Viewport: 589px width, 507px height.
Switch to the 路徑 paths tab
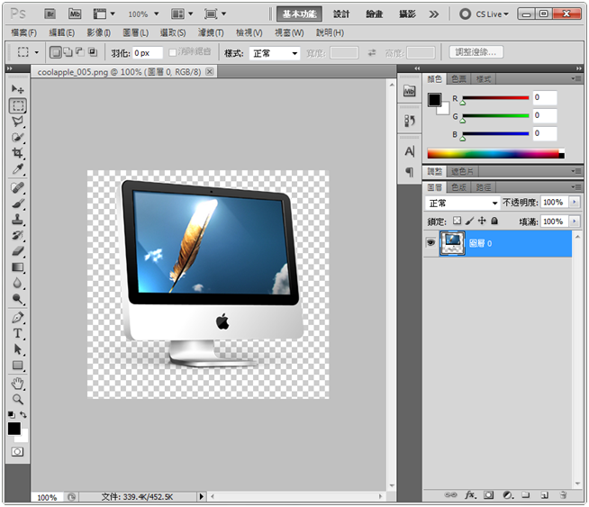[483, 187]
